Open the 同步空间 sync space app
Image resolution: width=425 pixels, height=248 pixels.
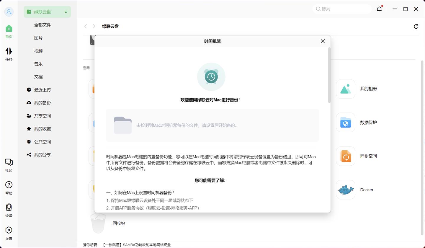[345, 156]
